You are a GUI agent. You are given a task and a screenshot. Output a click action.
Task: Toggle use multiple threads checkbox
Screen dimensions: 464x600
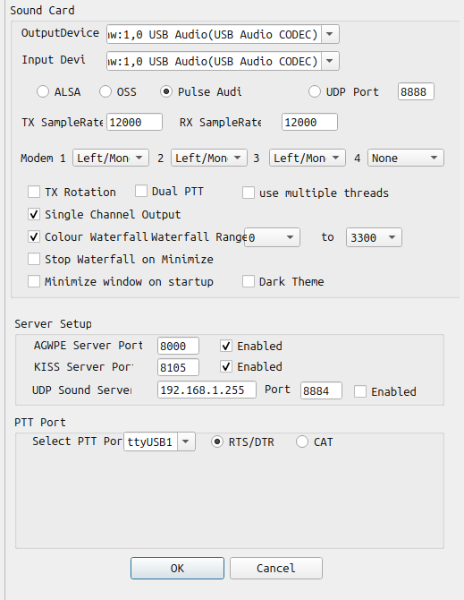click(x=249, y=193)
